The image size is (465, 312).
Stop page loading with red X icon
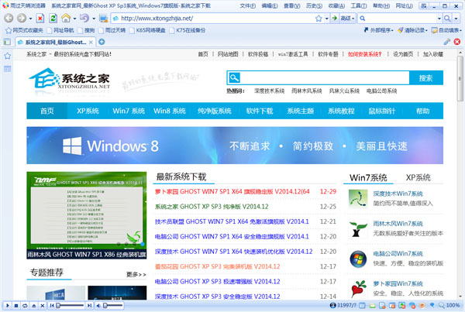40,19
